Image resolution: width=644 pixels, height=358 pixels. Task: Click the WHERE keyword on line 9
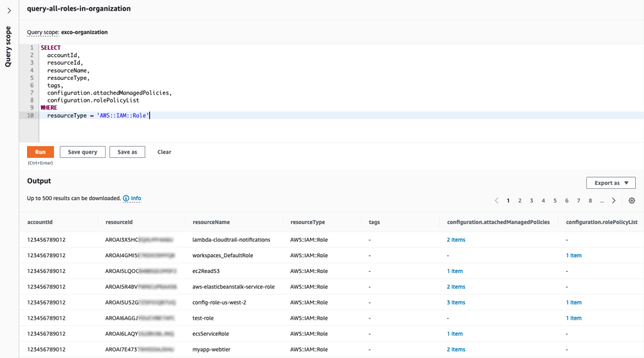[49, 108]
